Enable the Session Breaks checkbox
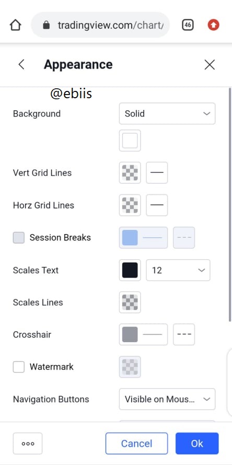 click(19, 238)
